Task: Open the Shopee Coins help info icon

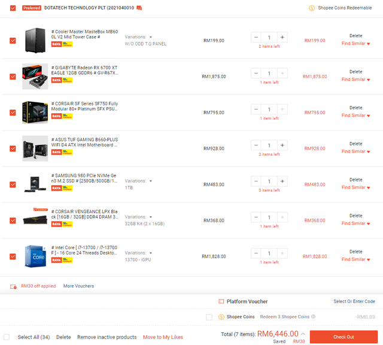Action: 314,317
